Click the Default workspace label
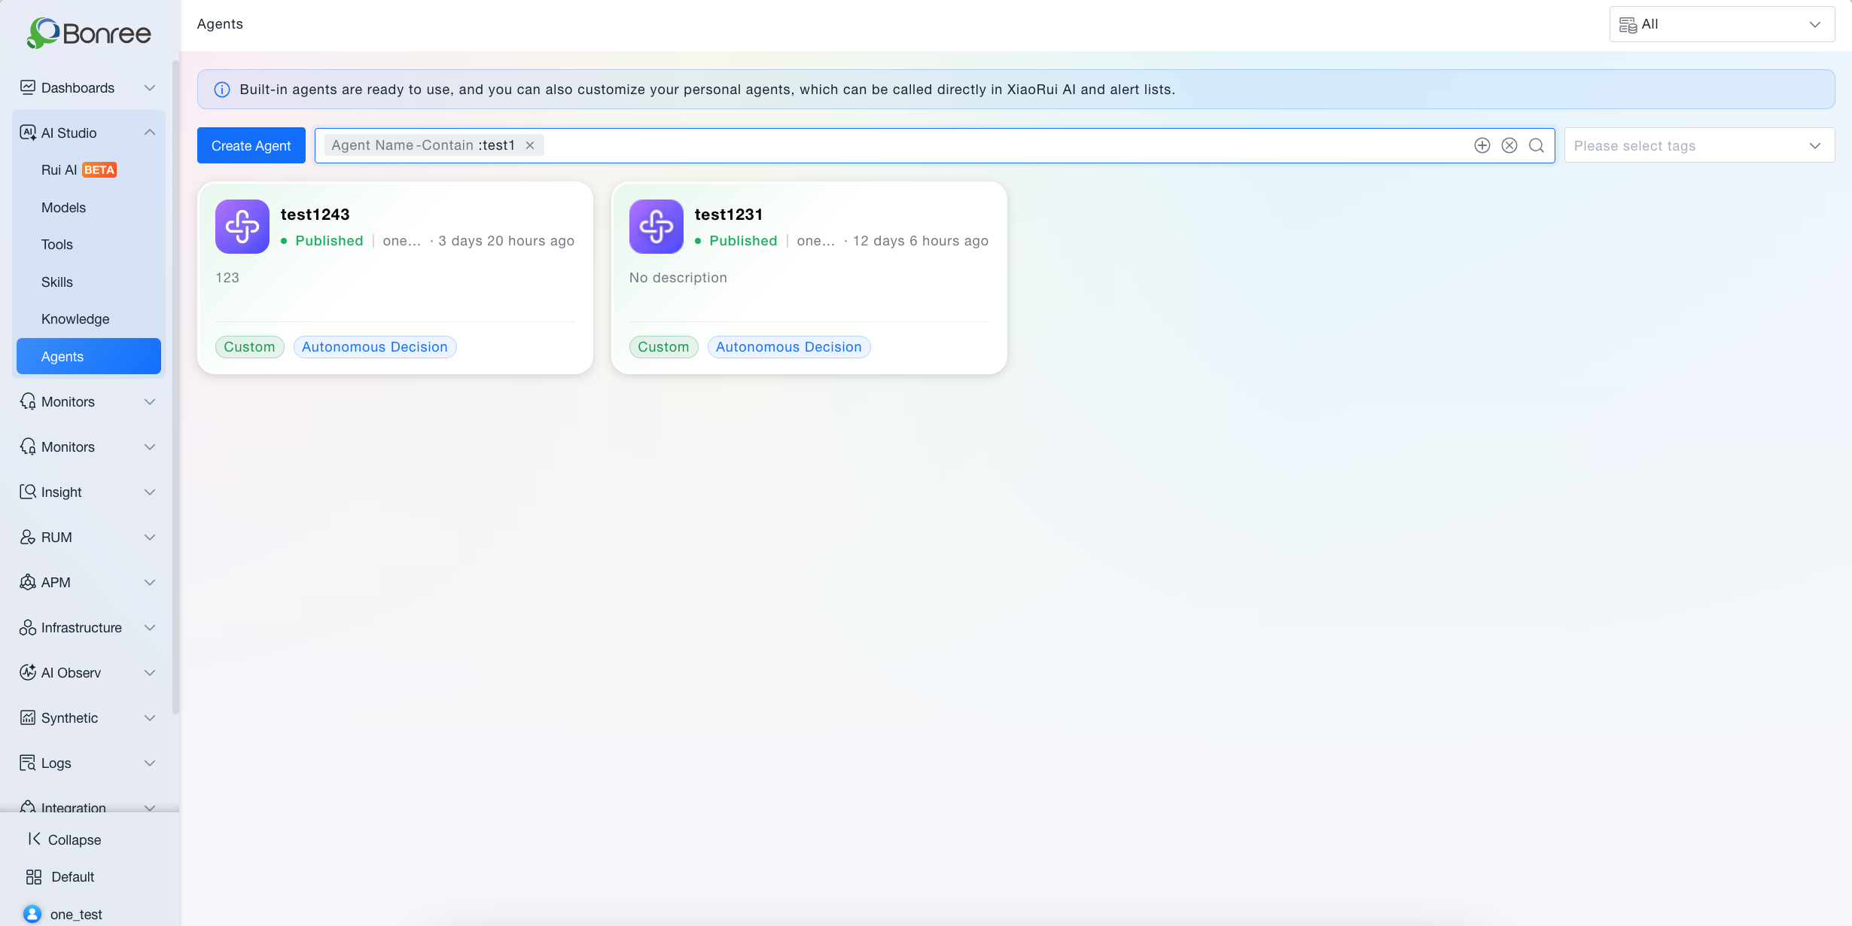Viewport: 1852px width, 926px height. point(73,877)
